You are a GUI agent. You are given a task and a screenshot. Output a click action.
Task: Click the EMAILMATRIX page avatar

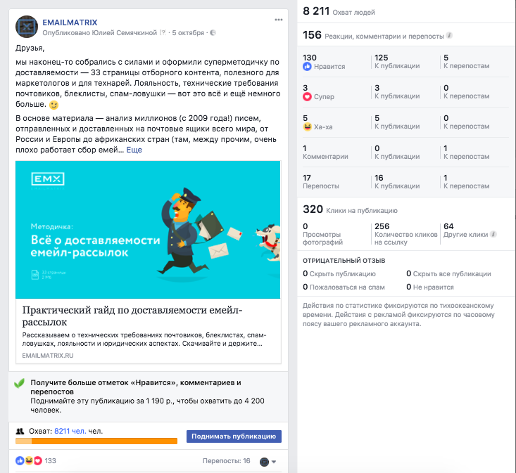point(27,27)
